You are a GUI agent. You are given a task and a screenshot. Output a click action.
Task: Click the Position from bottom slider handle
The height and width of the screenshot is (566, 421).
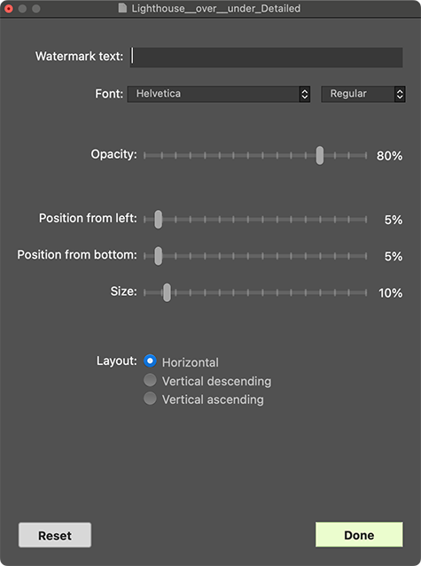coord(158,256)
